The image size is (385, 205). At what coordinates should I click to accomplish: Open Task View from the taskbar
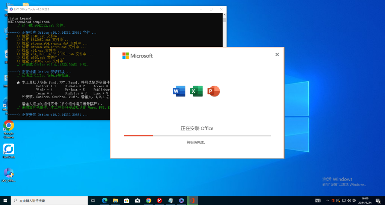click(93, 201)
